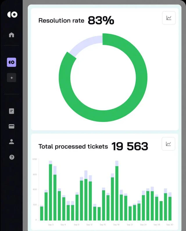The image size is (186, 231).
Task: Click the "Sep 3" axis label
Action: tap(51, 225)
